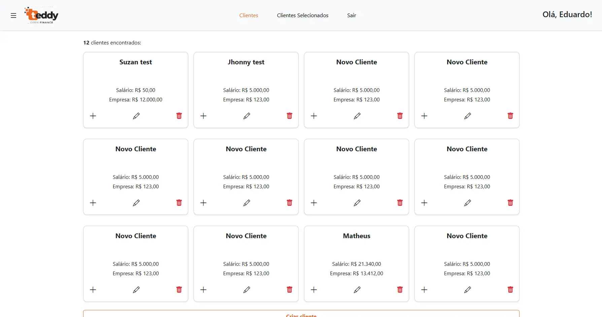Open pencil editor for Jhonny test

click(246, 116)
